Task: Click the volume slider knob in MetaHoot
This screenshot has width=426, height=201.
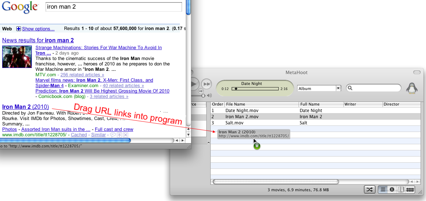Action: pyautogui.click(x=203, y=95)
